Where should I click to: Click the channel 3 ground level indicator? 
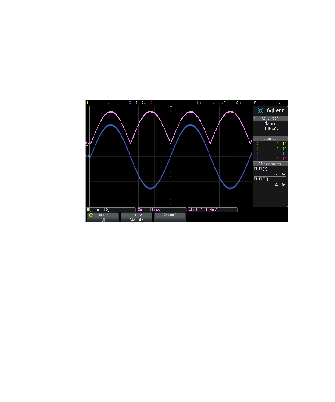(x=87, y=157)
